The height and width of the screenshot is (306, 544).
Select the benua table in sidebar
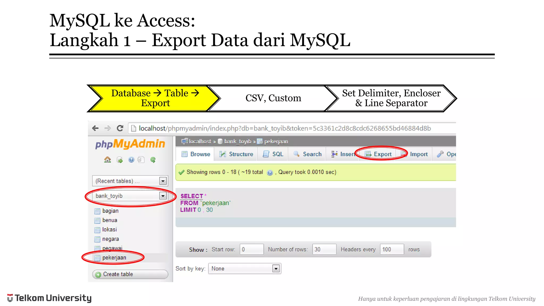point(110,220)
